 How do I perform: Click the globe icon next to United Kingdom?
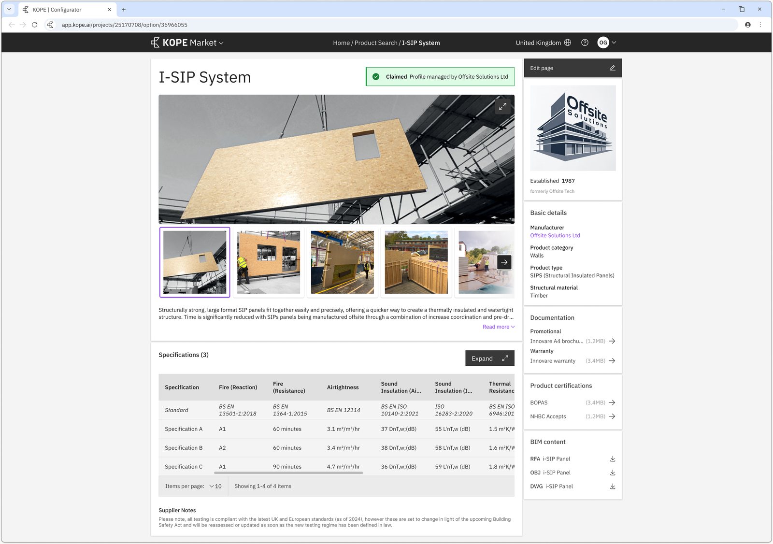[x=568, y=43]
